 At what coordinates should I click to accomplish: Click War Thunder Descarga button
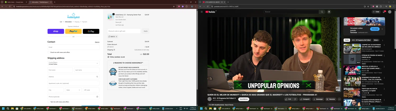tap(375, 29)
